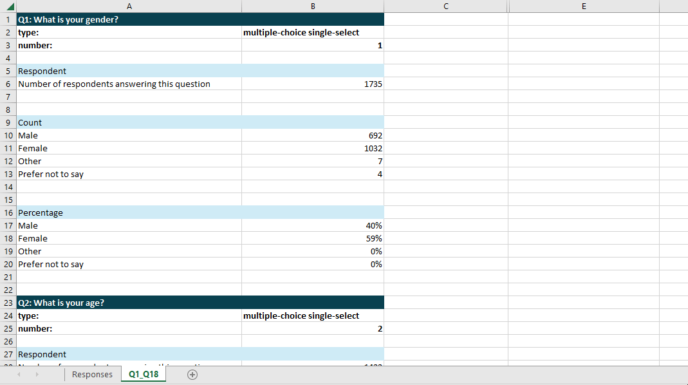Select column A header
Viewport: 688px width, 385px height.
tap(129, 6)
